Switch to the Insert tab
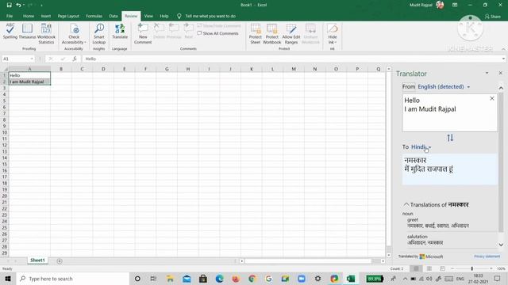This screenshot has height=285, width=508. [x=46, y=16]
